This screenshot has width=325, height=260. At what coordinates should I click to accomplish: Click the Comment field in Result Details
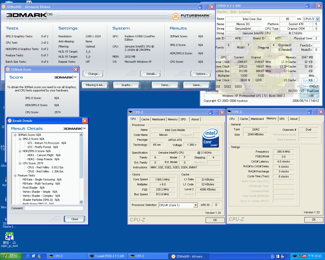click(x=54, y=208)
